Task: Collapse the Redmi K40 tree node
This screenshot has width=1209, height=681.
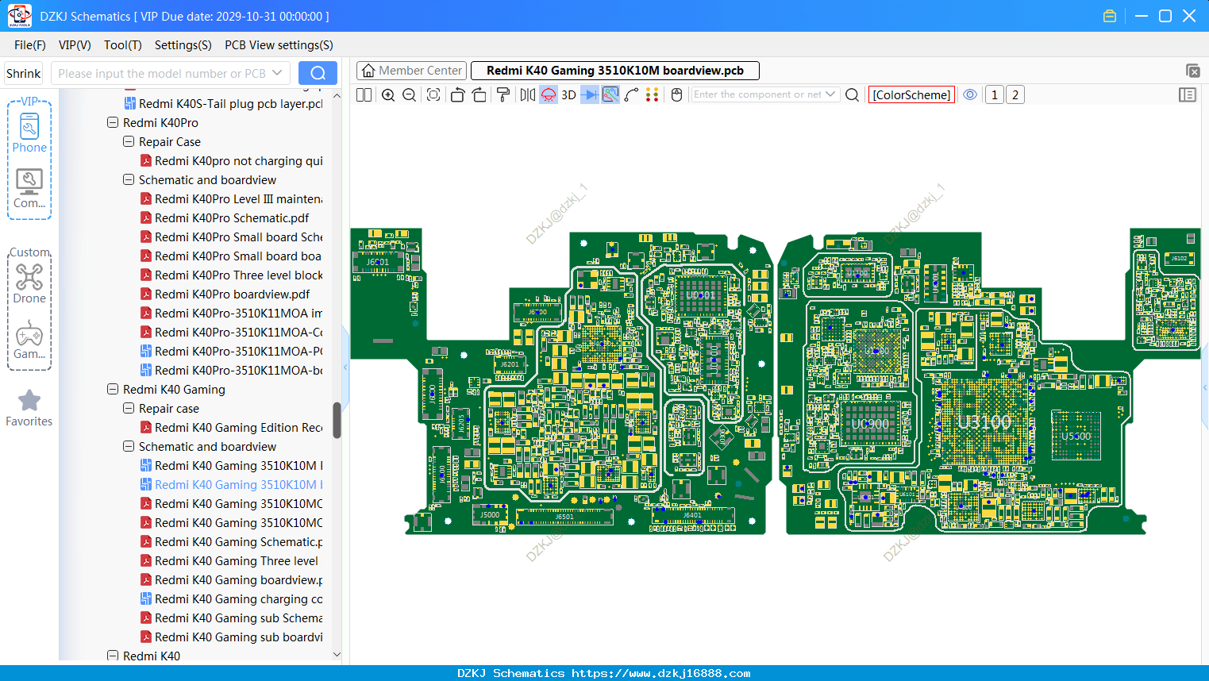Action: coord(113,656)
